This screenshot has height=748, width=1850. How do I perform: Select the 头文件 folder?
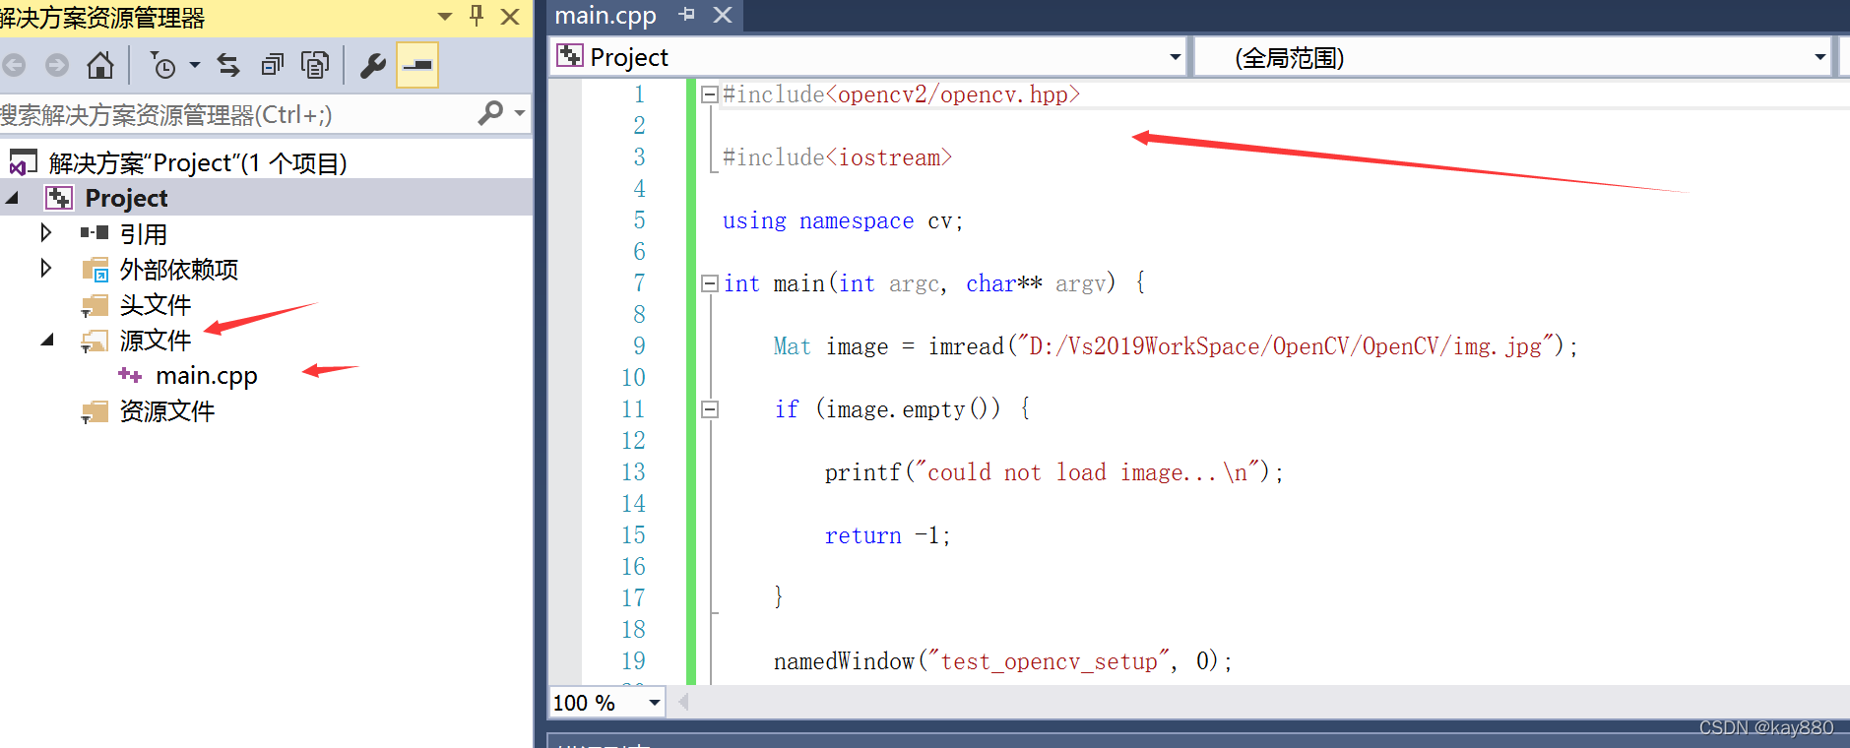pos(155,305)
